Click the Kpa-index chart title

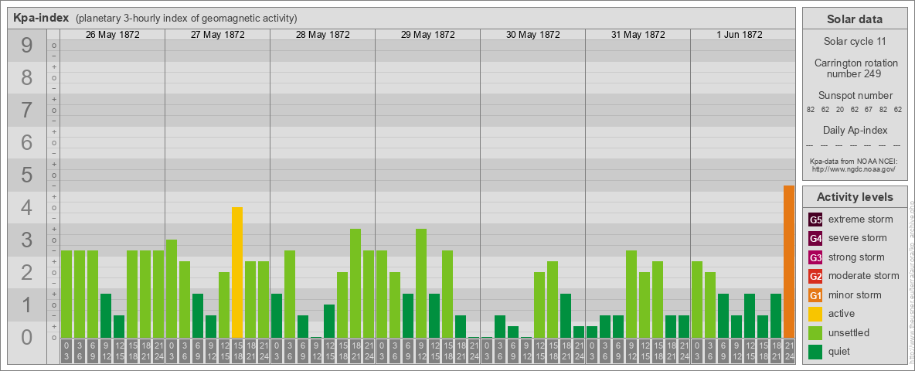42,18
